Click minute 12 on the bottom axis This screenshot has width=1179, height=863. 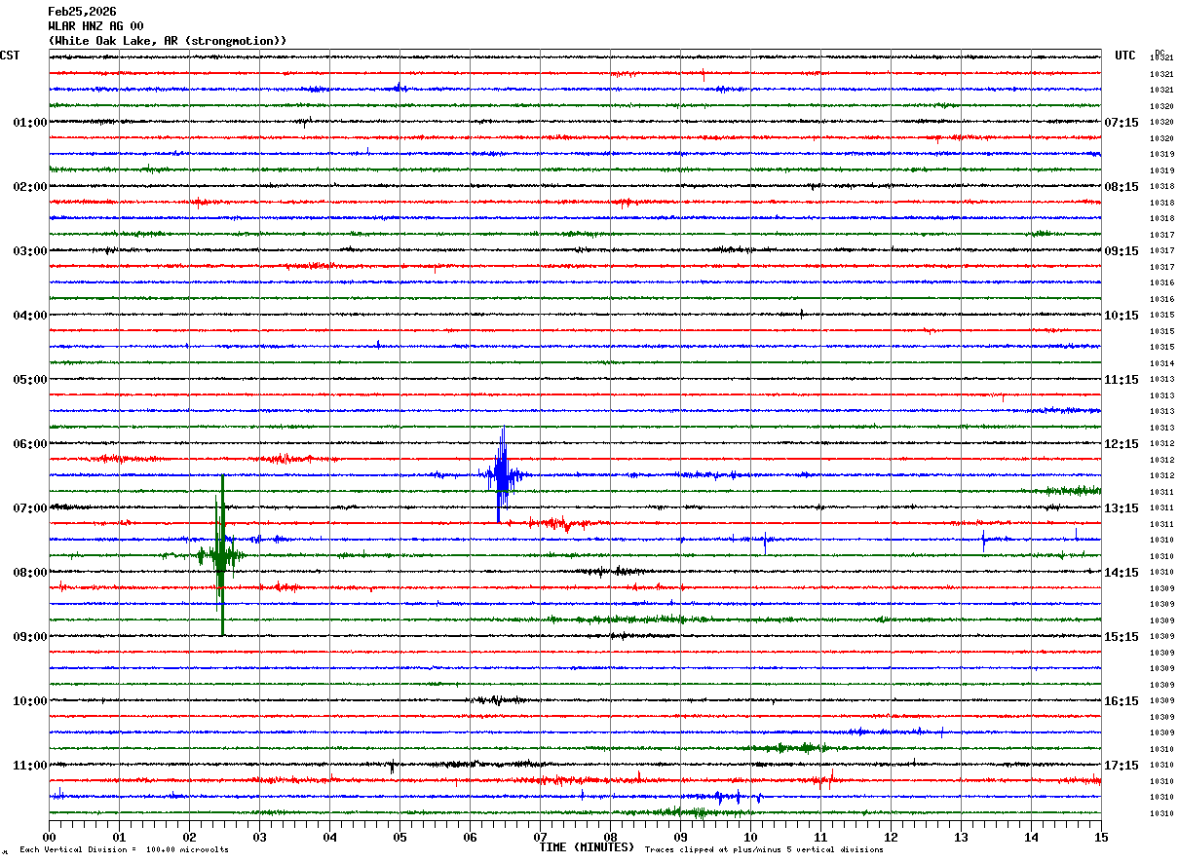[891, 837]
